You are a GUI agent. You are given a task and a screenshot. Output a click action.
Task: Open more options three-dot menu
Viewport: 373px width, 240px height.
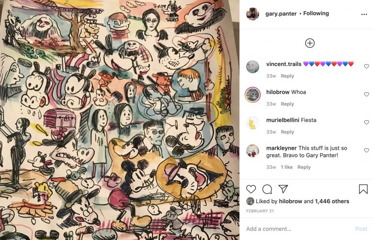click(364, 15)
